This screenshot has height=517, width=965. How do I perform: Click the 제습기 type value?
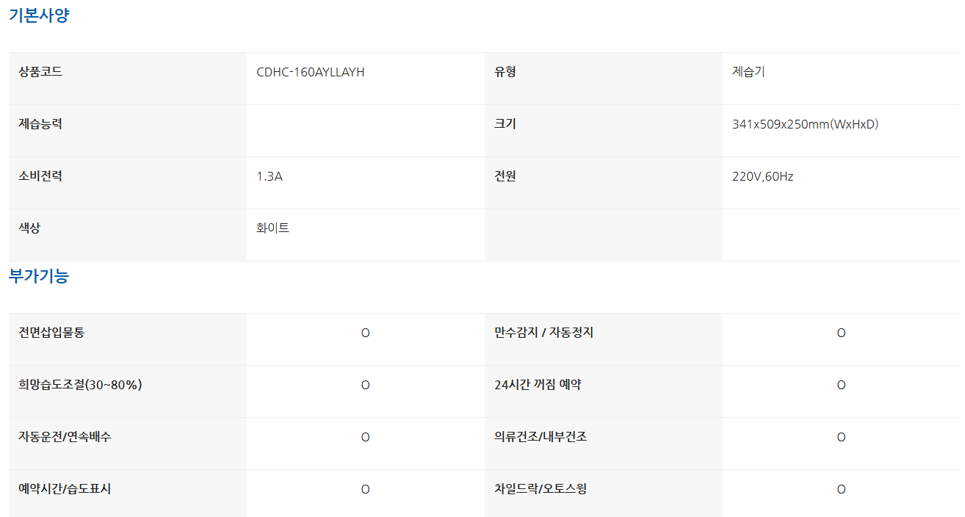tap(748, 72)
